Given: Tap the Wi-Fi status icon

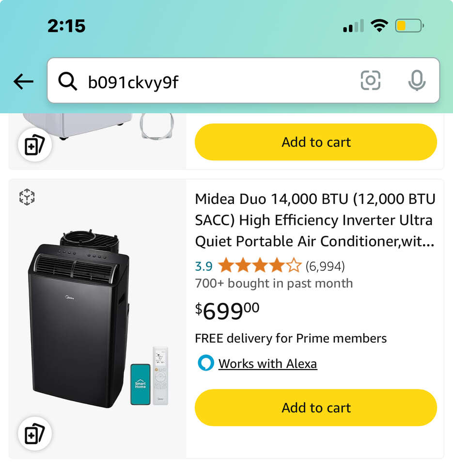Looking at the screenshot, I should [379, 26].
